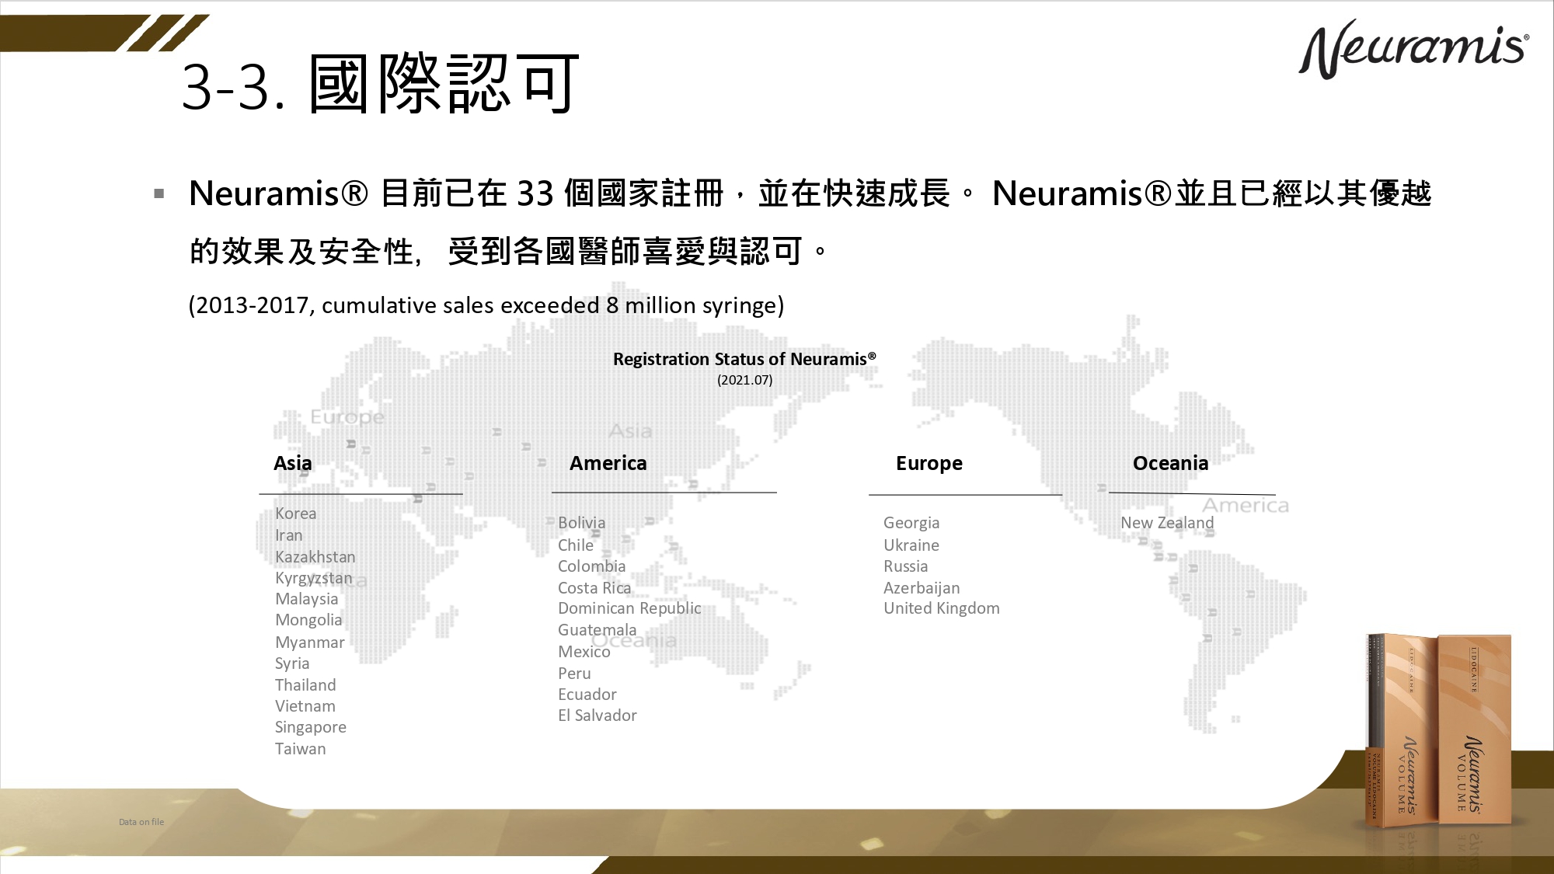
Task: Select "Taiwan" in the Asia list
Action: pyautogui.click(x=300, y=749)
